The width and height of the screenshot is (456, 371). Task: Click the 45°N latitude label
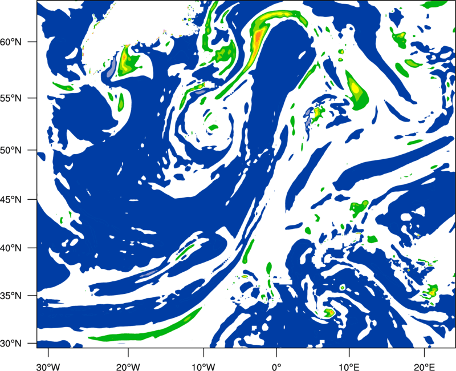coord(11,199)
